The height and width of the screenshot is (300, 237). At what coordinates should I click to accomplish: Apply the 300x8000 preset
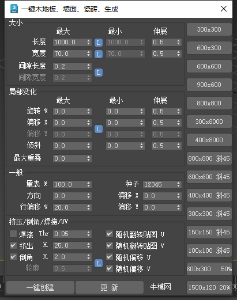[x=209, y=121]
